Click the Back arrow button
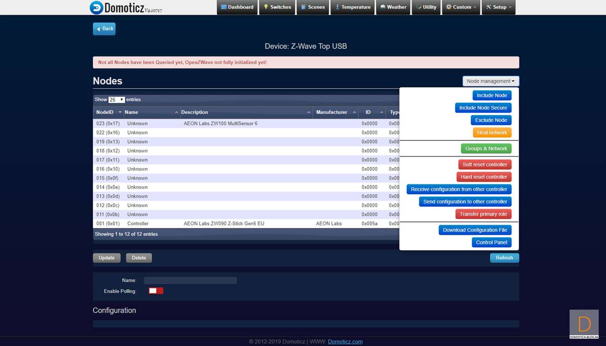 point(104,29)
